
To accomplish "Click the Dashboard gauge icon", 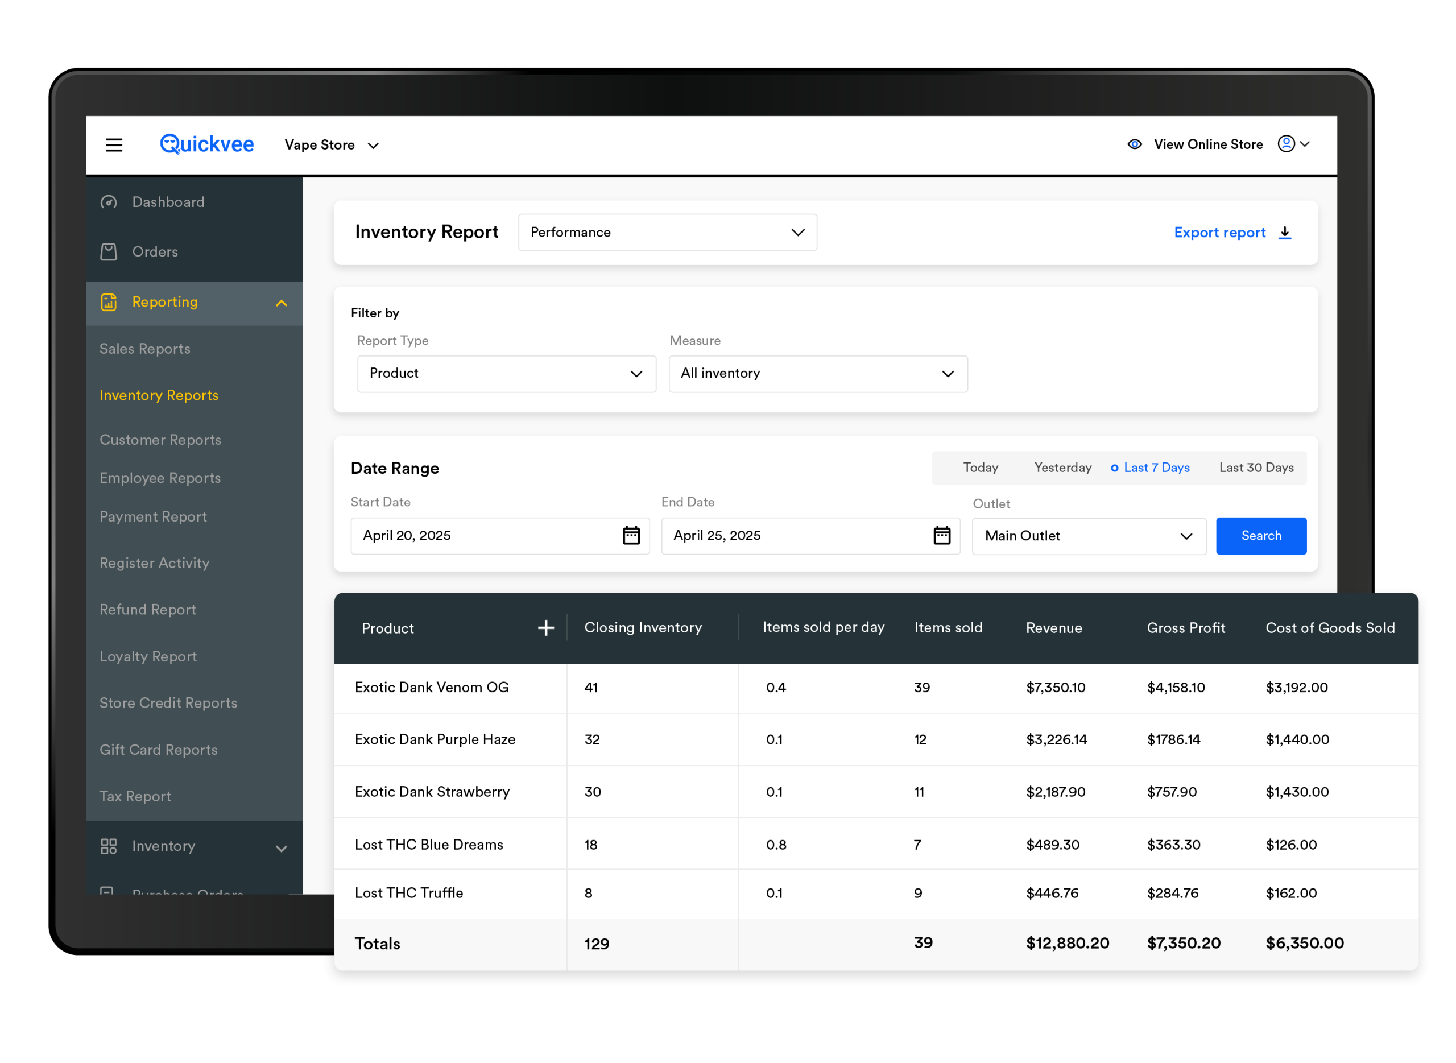I will (109, 202).
